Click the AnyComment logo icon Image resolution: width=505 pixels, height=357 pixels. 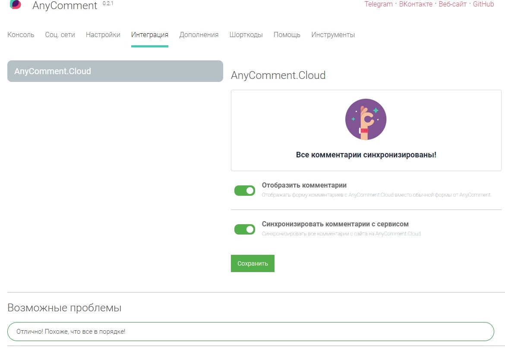(15, 4)
